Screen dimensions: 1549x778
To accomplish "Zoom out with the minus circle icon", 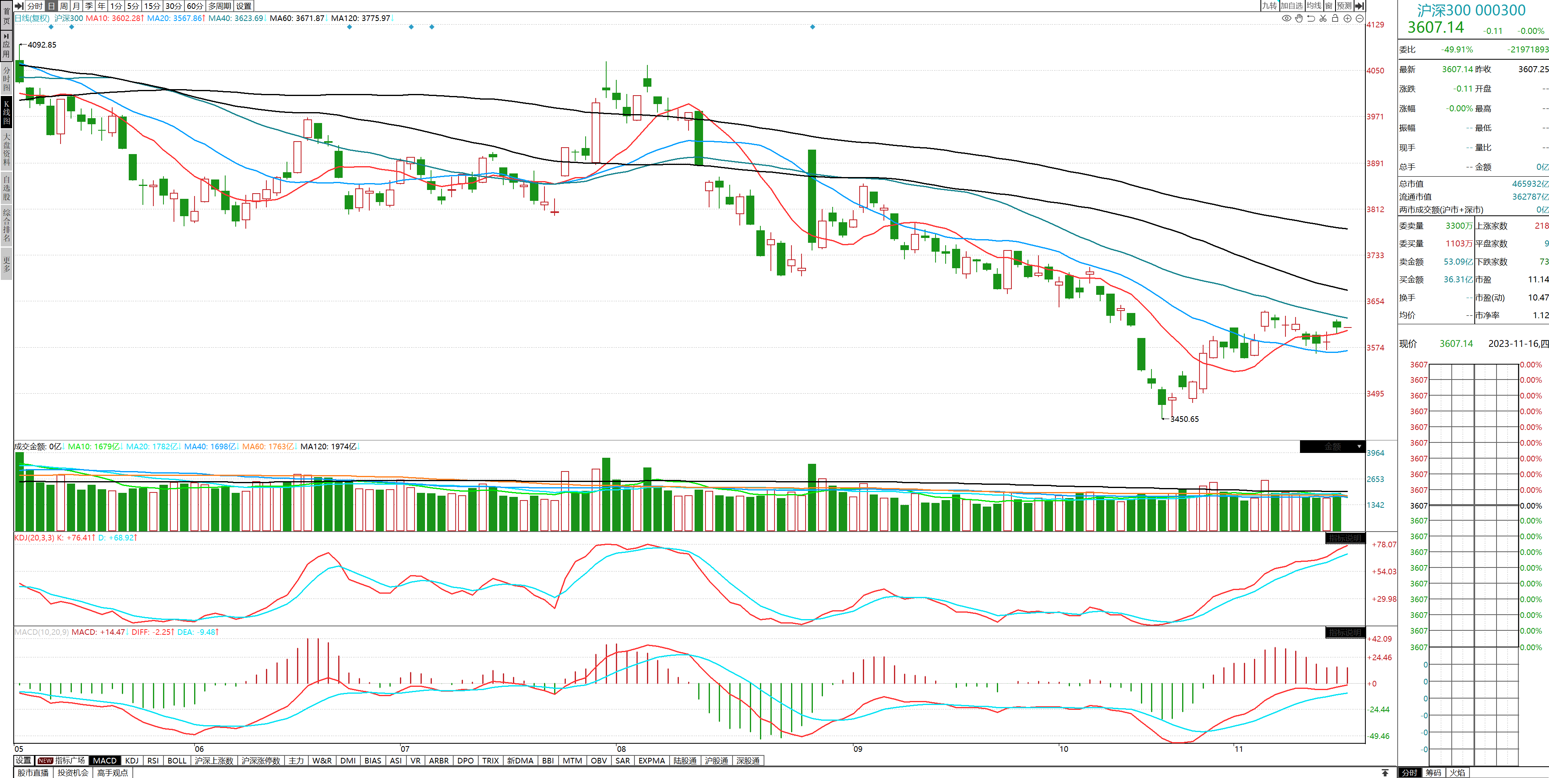I will point(1360,18).
